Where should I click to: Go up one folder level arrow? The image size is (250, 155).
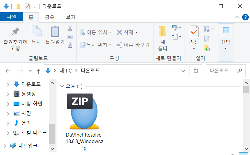pos(38,71)
